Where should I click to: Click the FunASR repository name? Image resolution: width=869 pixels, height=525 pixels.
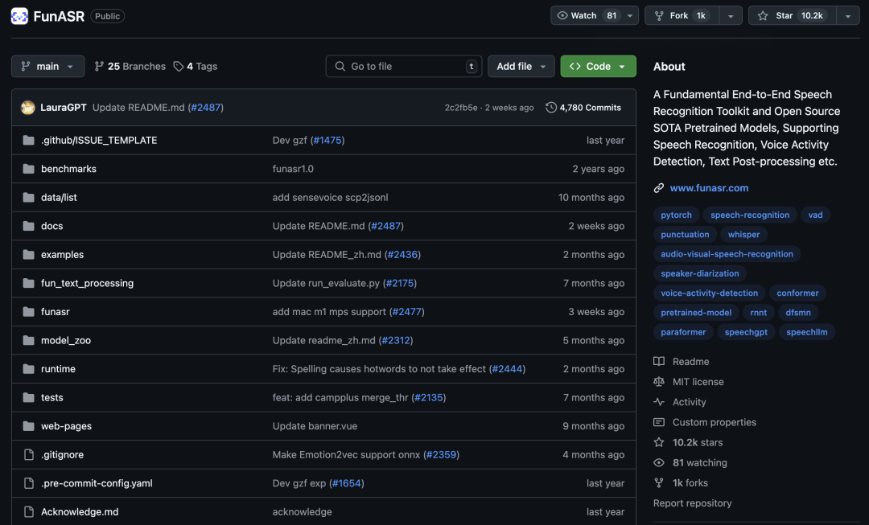pos(59,16)
